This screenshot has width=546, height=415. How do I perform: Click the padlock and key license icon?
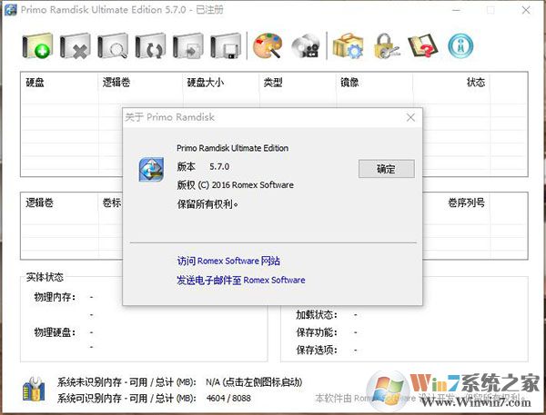(386, 45)
